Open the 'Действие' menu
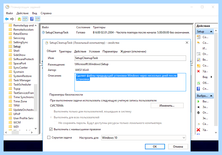This screenshot has height=155, width=222. [22, 13]
